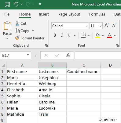Click the Enter checkmark in formula bar
This screenshot has height=123, width=121.
pyautogui.click(x=57, y=55)
